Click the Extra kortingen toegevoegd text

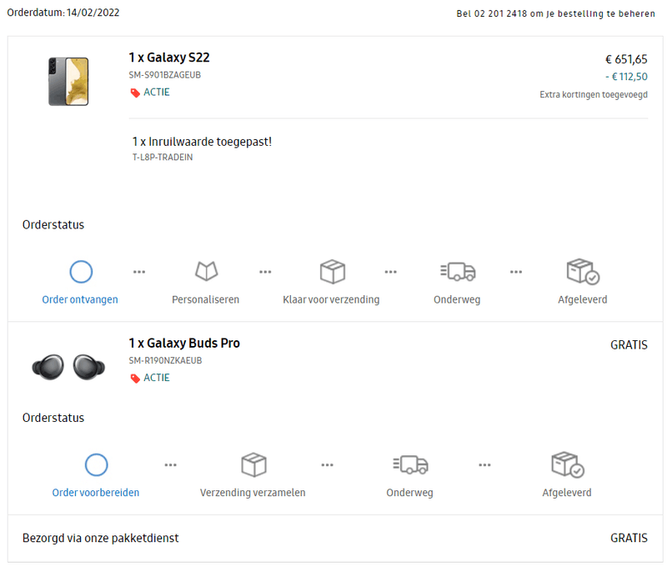coord(594,95)
